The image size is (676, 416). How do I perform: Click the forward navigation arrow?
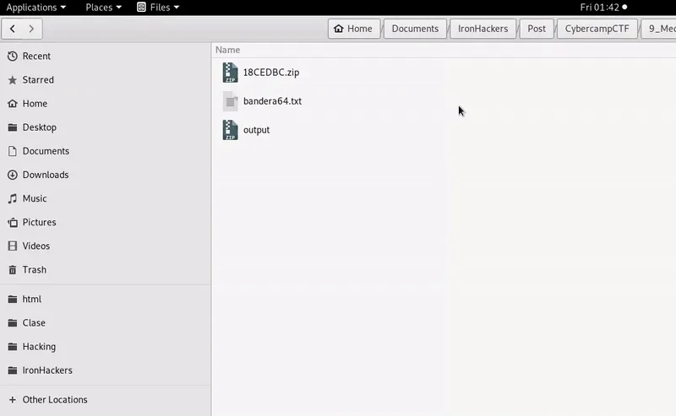(32, 29)
